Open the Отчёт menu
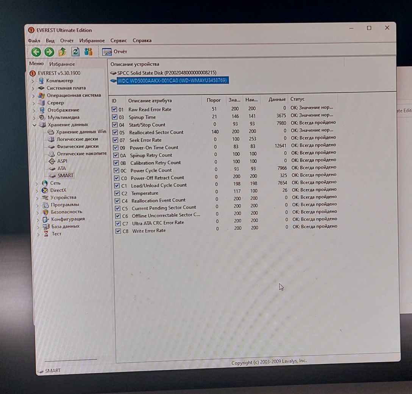412x394 pixels. [67, 41]
